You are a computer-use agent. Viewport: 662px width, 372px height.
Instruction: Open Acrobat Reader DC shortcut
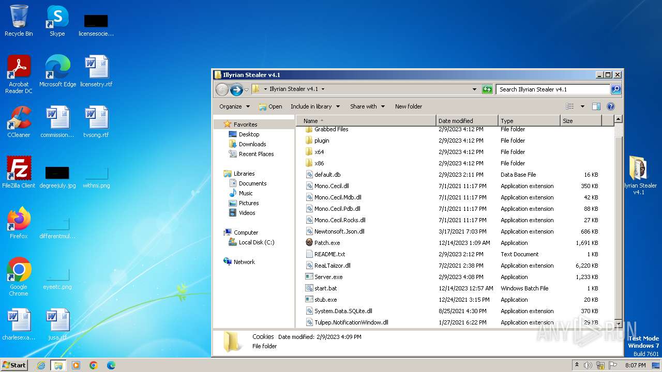19,74
